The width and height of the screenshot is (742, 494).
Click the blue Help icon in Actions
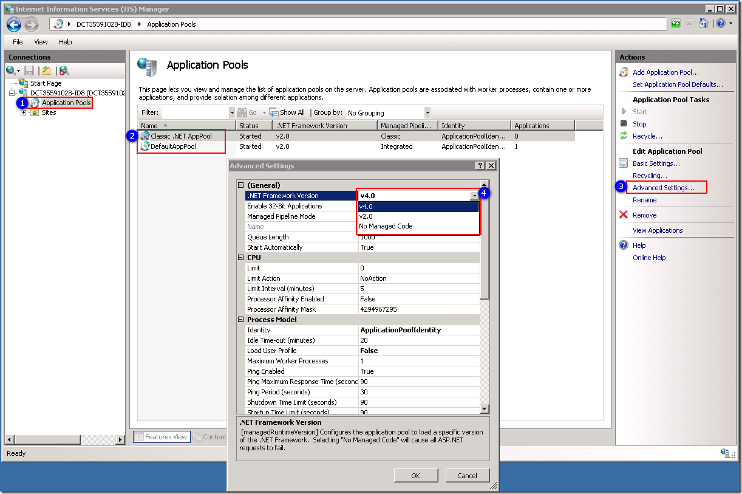pyautogui.click(x=623, y=245)
